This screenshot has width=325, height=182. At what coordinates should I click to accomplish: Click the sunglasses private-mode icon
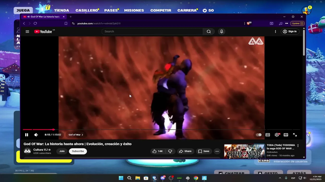tap(287, 23)
